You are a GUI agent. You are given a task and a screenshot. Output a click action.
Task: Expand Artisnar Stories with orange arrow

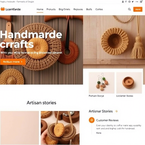tap(116, 111)
